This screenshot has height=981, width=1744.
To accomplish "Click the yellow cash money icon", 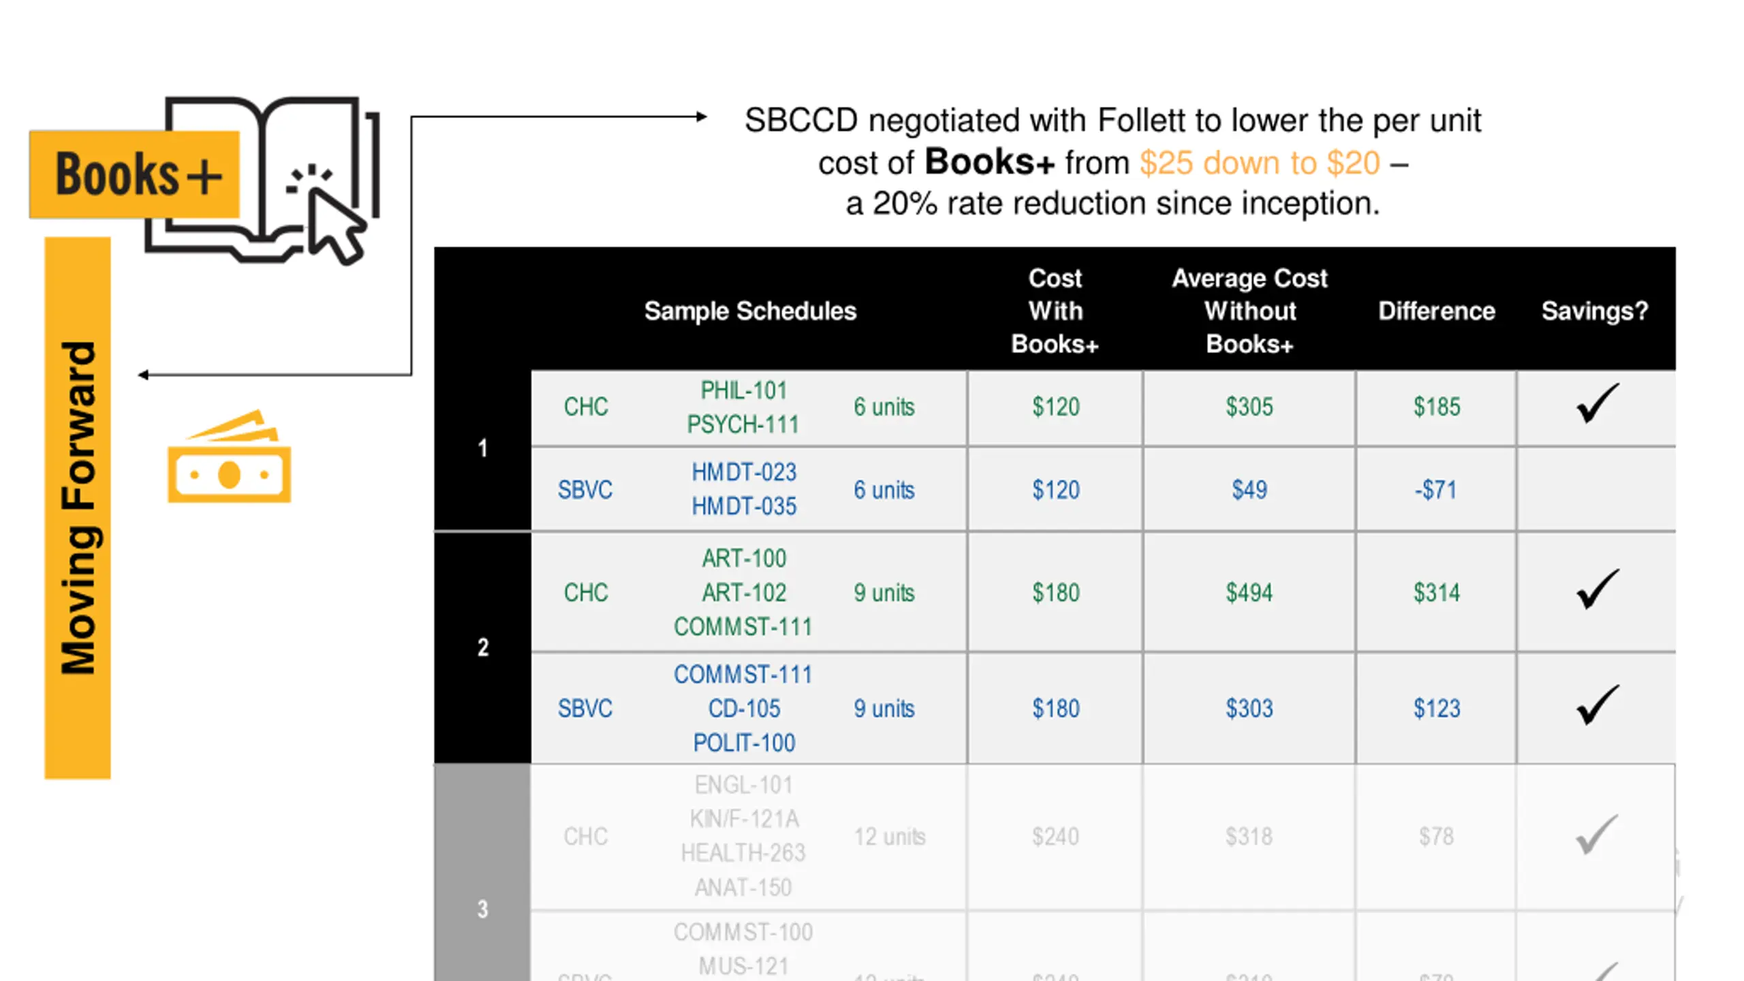I will [229, 456].
